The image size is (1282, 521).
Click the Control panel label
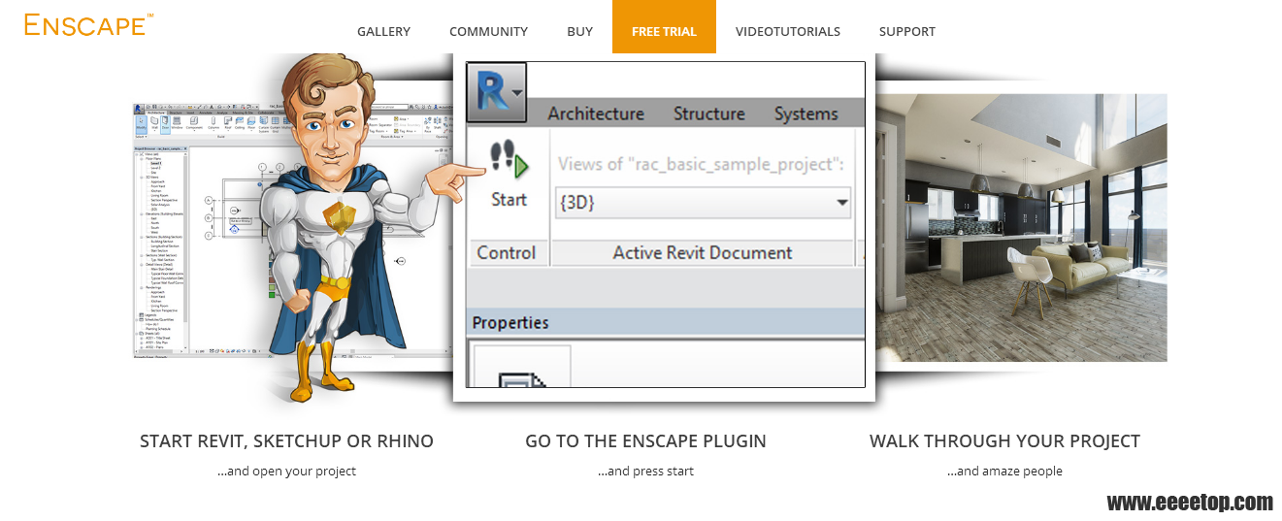coord(506,252)
